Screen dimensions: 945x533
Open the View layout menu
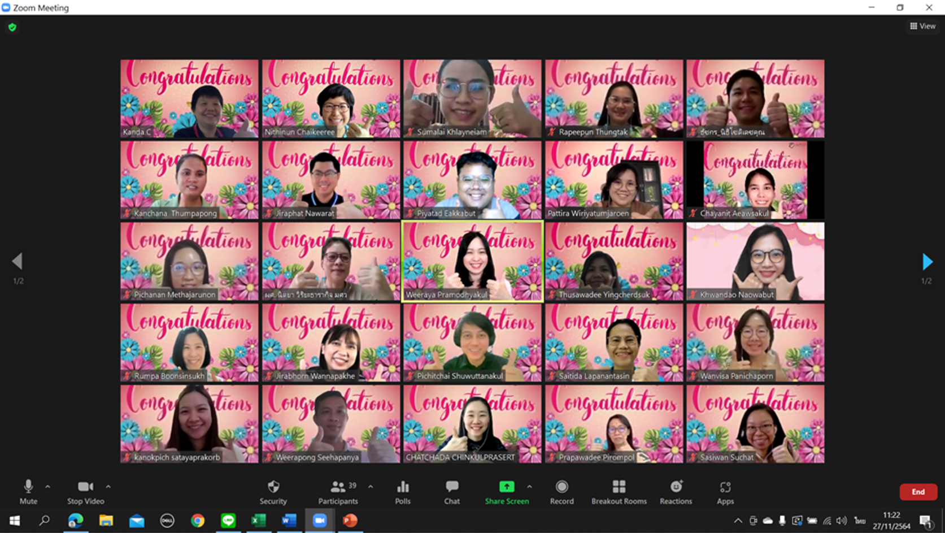tap(923, 26)
